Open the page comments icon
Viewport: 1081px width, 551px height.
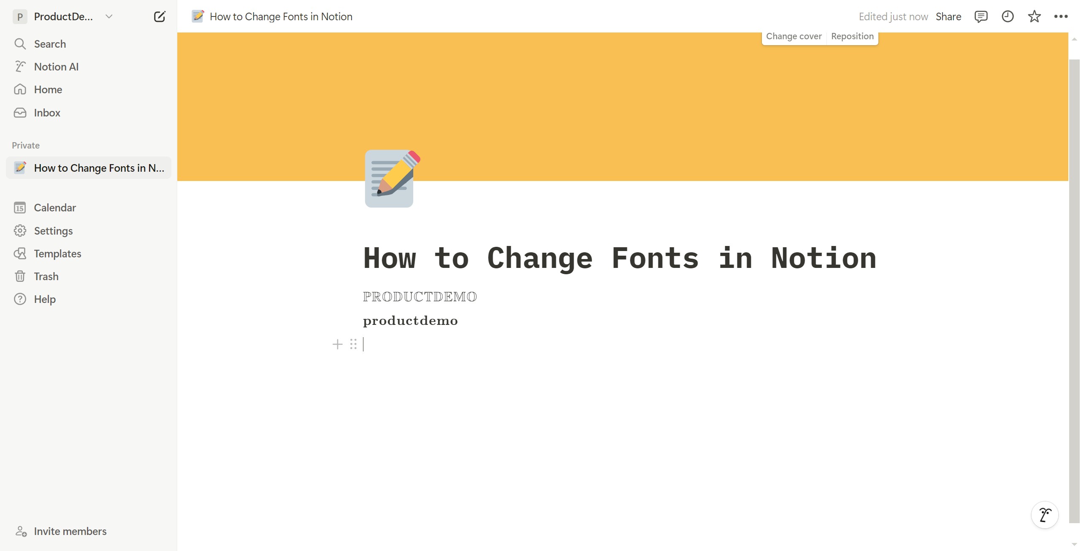click(x=981, y=16)
